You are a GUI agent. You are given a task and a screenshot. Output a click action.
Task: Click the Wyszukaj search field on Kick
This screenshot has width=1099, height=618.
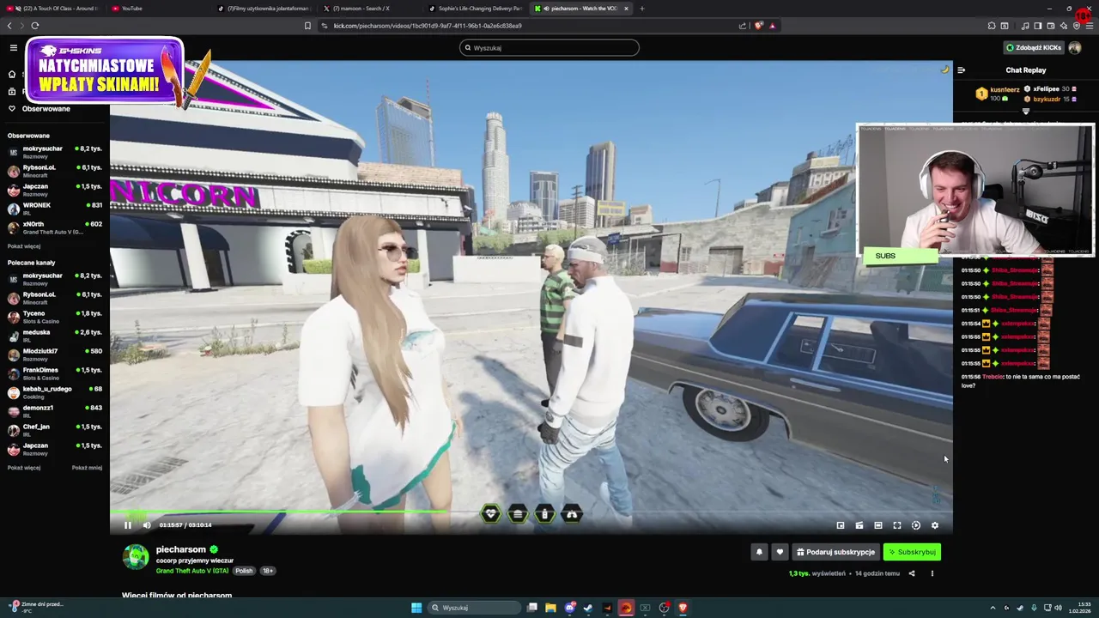click(549, 48)
